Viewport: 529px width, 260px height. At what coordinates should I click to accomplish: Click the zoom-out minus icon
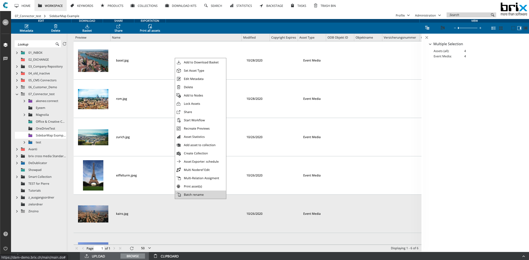[455, 28]
